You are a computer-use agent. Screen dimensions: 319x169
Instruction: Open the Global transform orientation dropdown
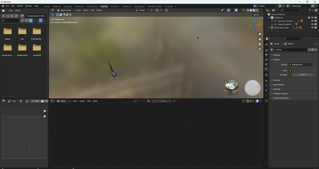(x=142, y=10)
